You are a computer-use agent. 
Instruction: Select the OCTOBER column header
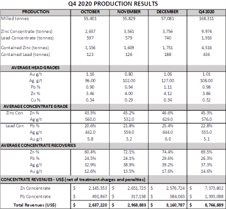pos(90,12)
